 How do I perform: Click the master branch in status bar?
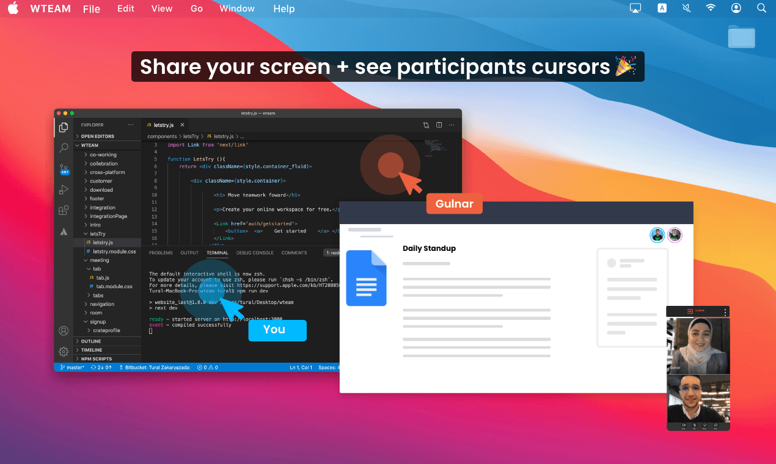click(x=73, y=368)
